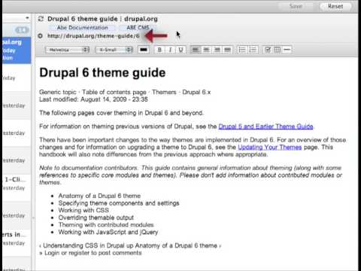Insert a numbered list
The width and height of the screenshot is (361, 271).
(x=253, y=50)
